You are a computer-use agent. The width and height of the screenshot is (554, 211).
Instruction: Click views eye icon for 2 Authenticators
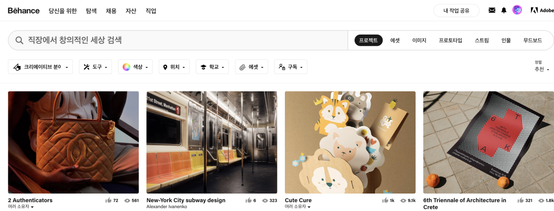point(127,200)
